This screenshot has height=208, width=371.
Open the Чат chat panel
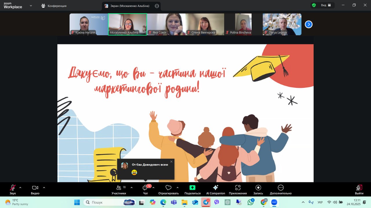coord(146,190)
